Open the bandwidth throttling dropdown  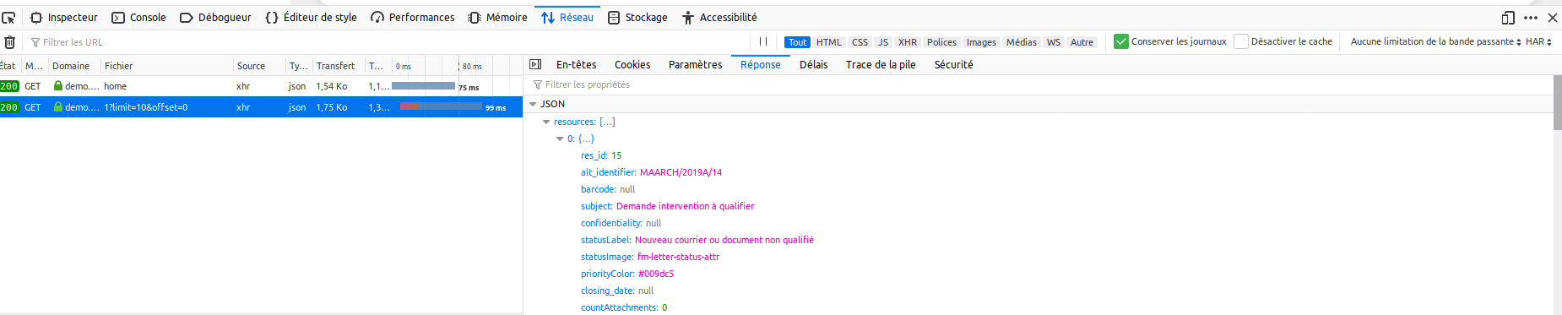coord(1435,41)
